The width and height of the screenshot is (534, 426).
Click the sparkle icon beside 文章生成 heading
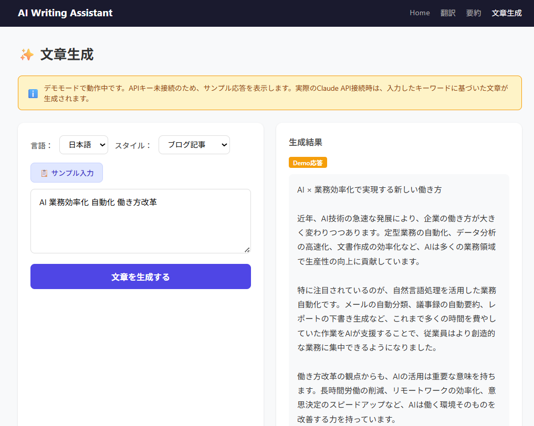(x=27, y=55)
